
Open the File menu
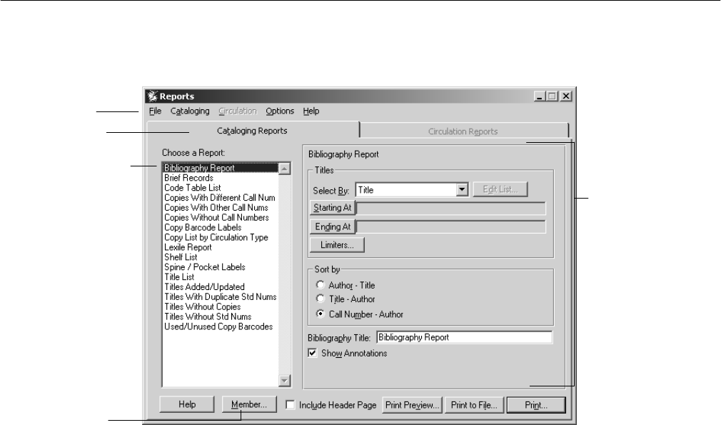coord(155,111)
